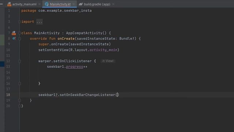234x132 pixels.
Task: Close the MainActivity.kt tab
Action: (x=73, y=4)
